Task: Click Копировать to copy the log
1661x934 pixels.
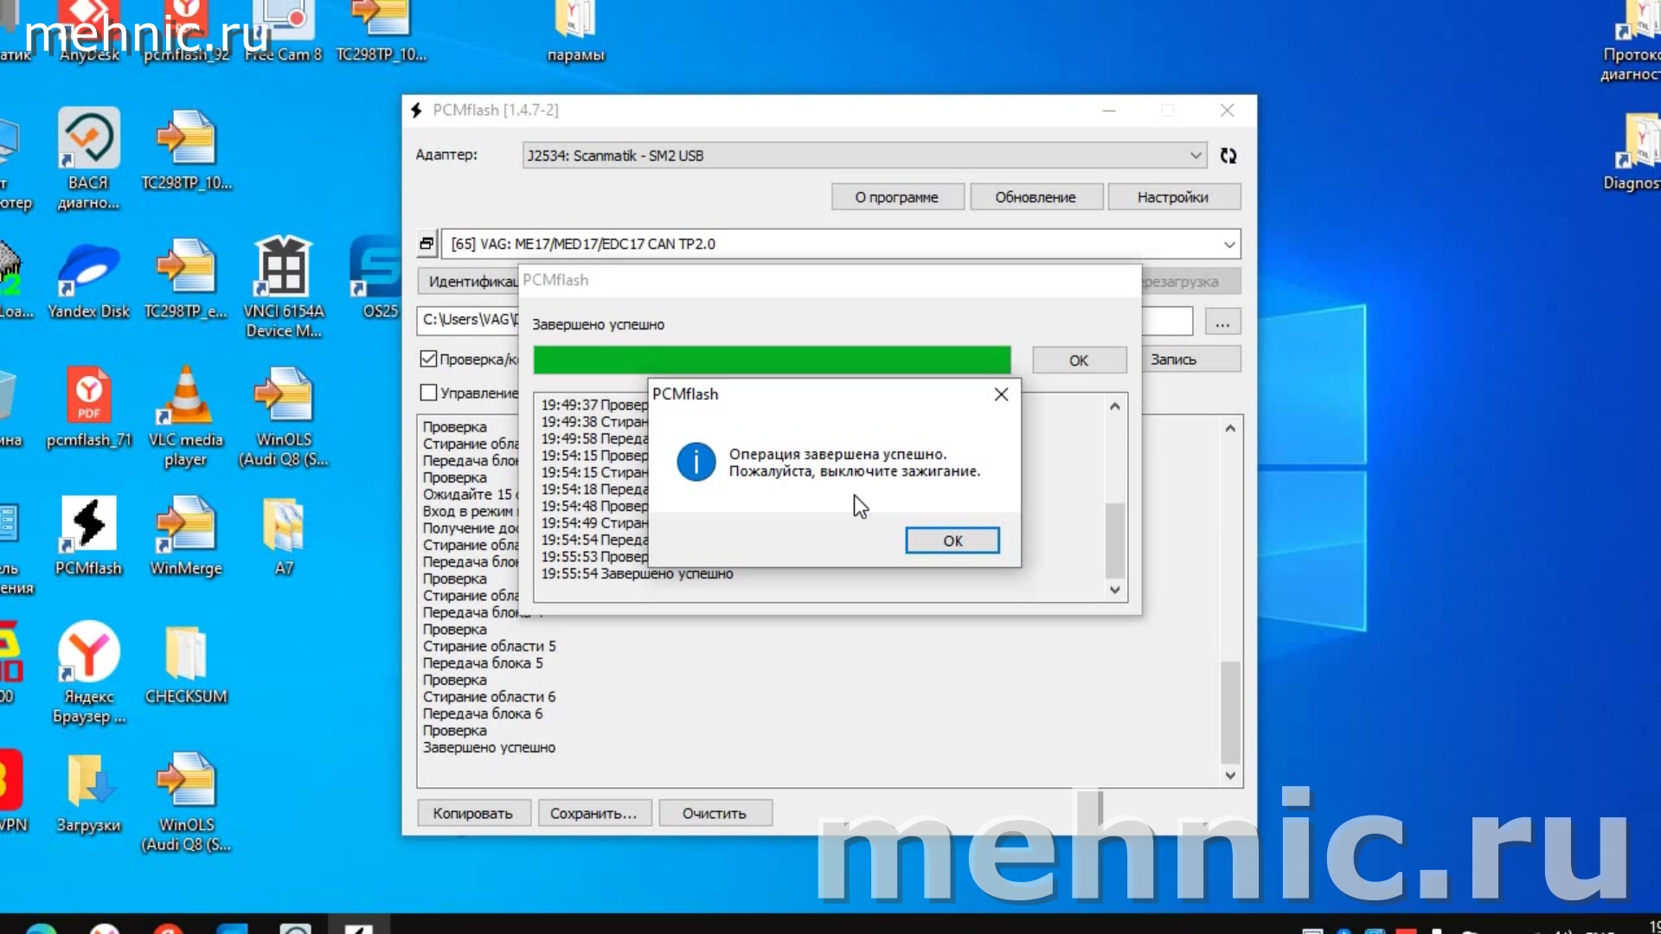Action: click(x=473, y=814)
